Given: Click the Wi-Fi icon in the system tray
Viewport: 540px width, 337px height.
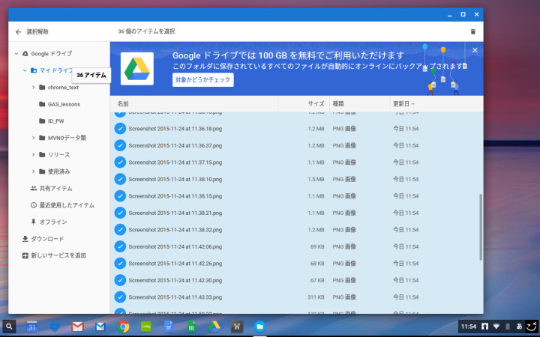Looking at the screenshot, I should click(496, 327).
